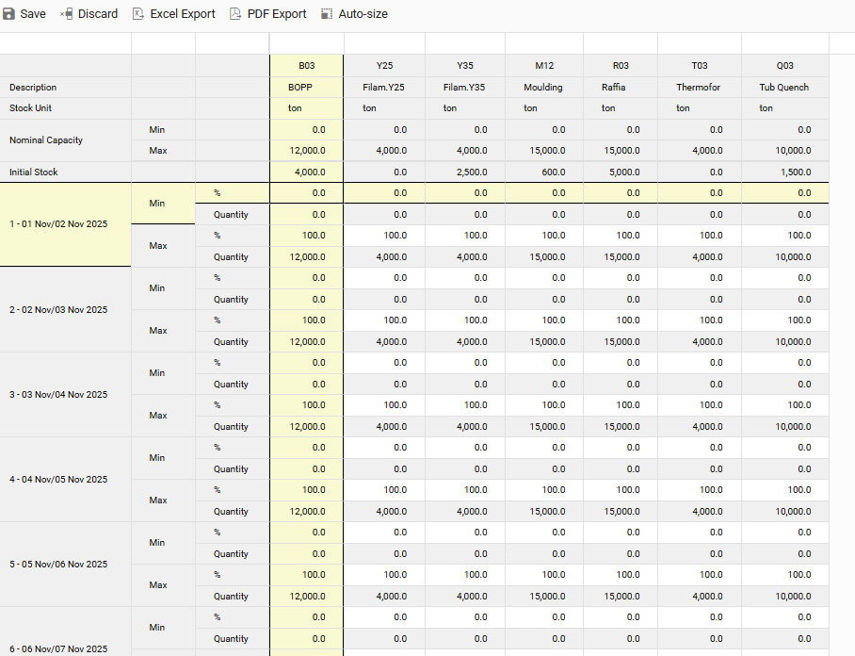Click the PDF Export document icon
The image size is (855, 656).
tap(235, 13)
